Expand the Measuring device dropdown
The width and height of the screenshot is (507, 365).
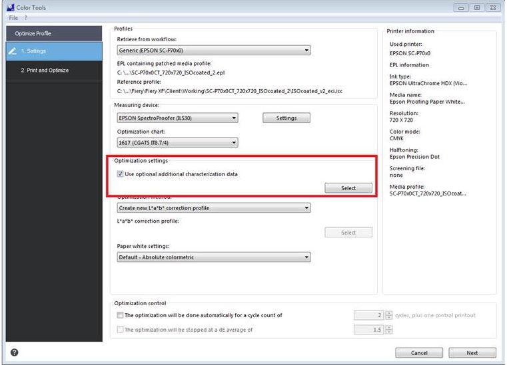point(177,118)
